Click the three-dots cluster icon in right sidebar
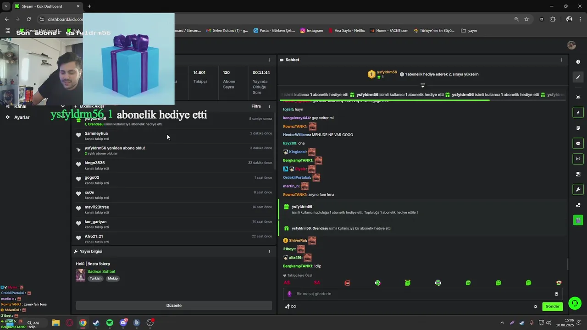Screen dimensions: 587x330 578,205
